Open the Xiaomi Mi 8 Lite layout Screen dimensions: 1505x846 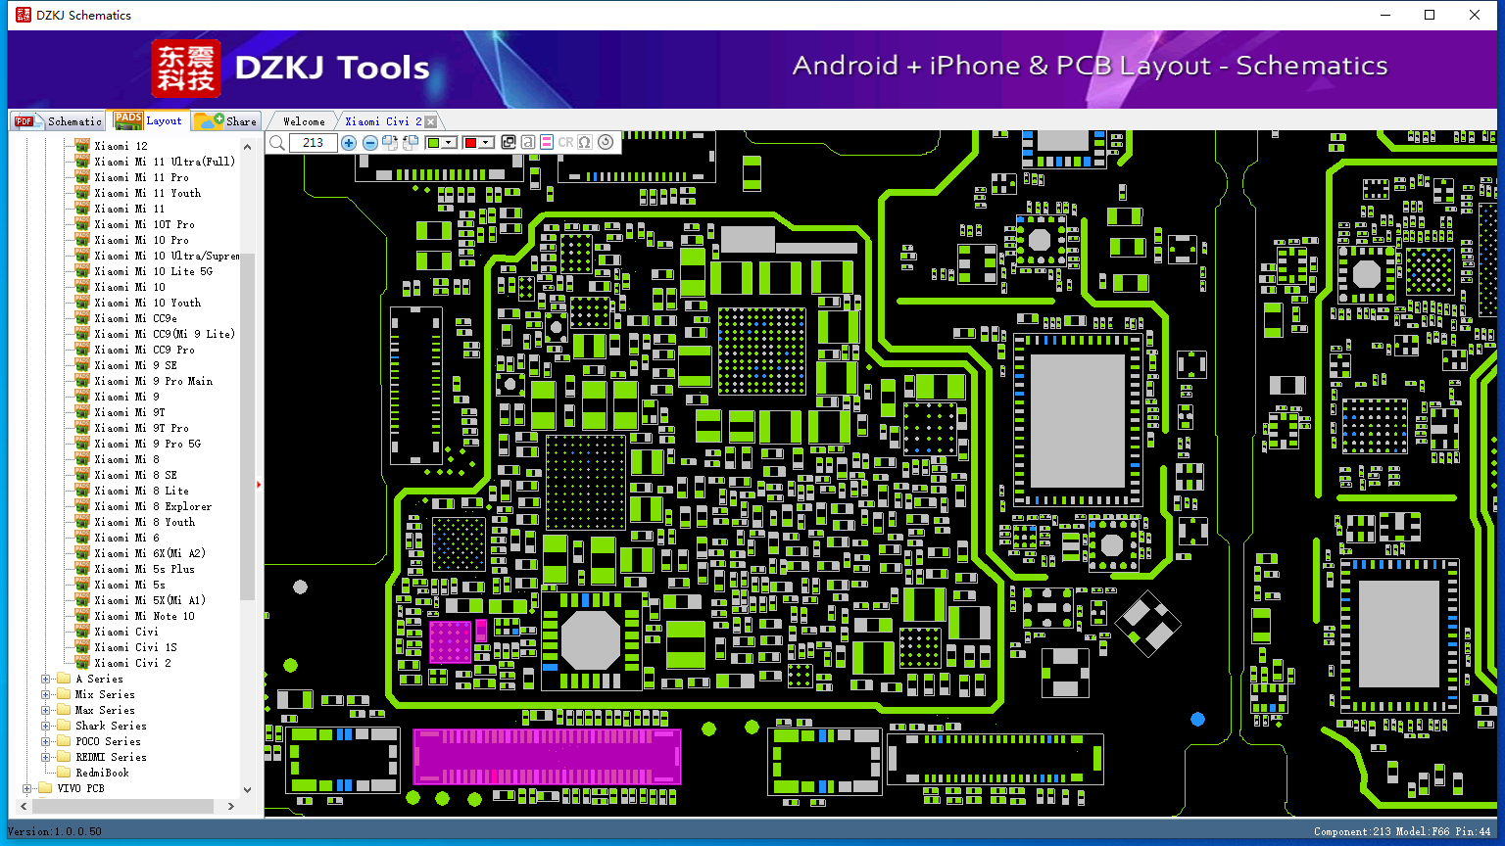141,491
